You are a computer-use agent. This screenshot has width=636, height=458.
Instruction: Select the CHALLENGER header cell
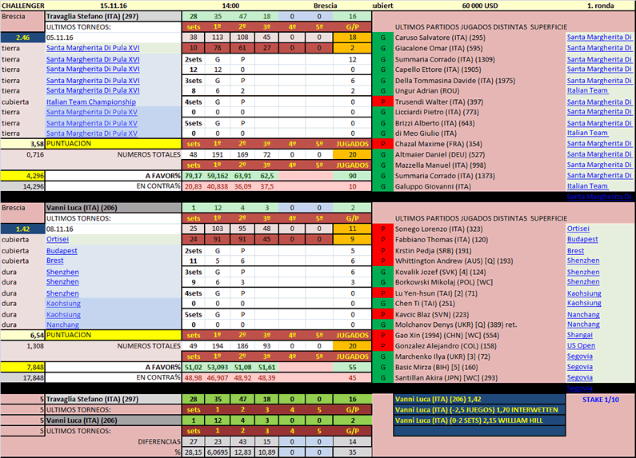[23, 6]
